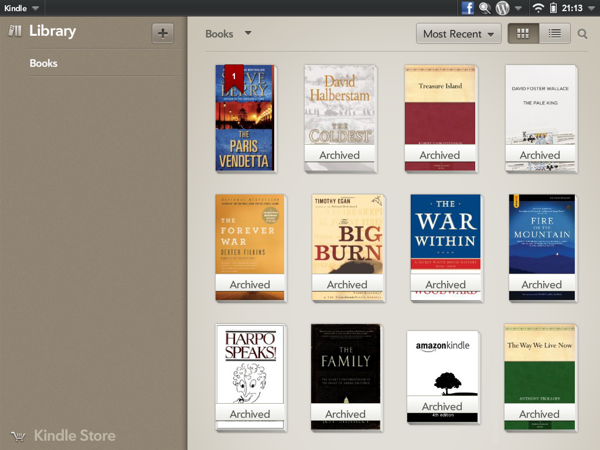Viewport: 600px width, 450px height.
Task: Click the Archived label on Treasure Island
Action: point(440,155)
